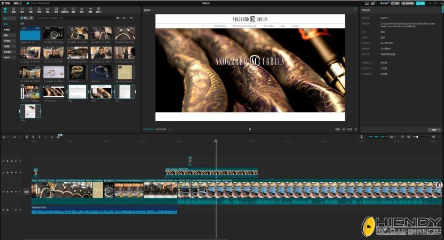The height and width of the screenshot is (240, 444).
Task: Mute the main video track
Action: pos(16,191)
